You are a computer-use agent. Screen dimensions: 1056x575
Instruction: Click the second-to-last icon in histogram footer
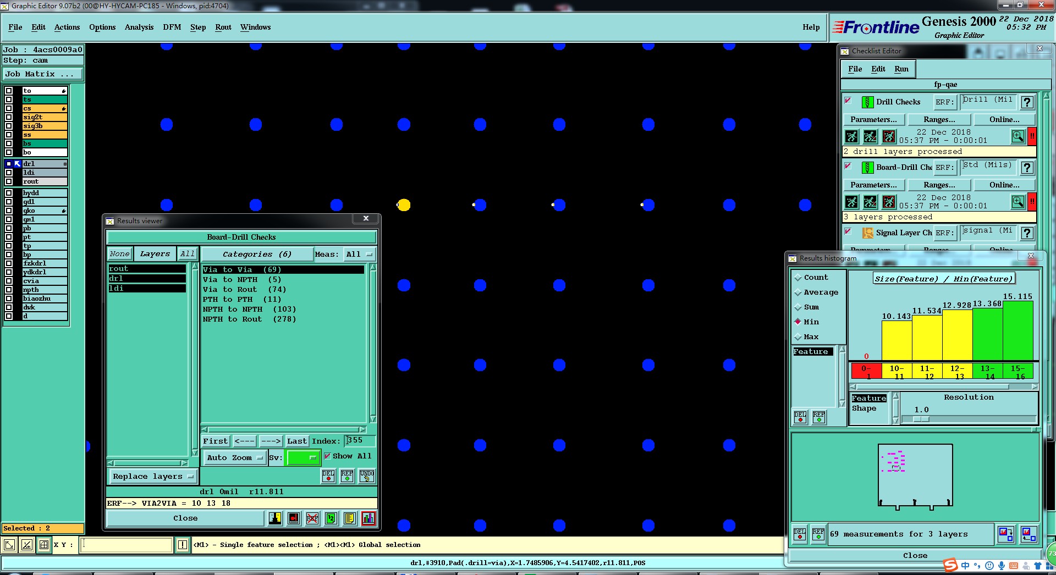point(1006,534)
